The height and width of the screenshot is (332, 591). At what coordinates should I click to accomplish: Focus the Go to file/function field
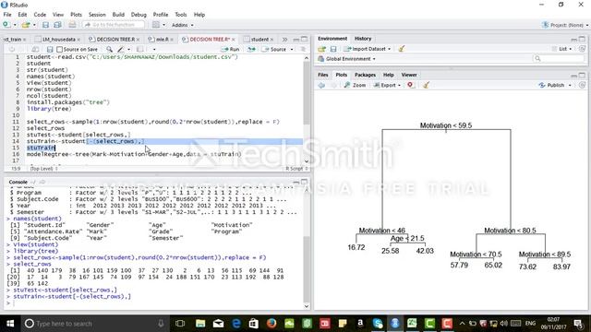pos(114,25)
